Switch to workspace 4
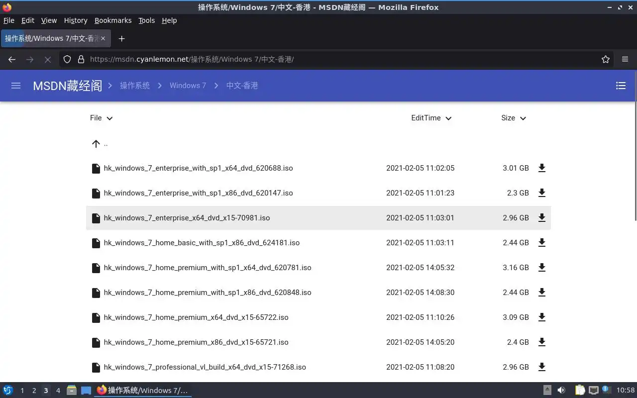 click(58, 391)
